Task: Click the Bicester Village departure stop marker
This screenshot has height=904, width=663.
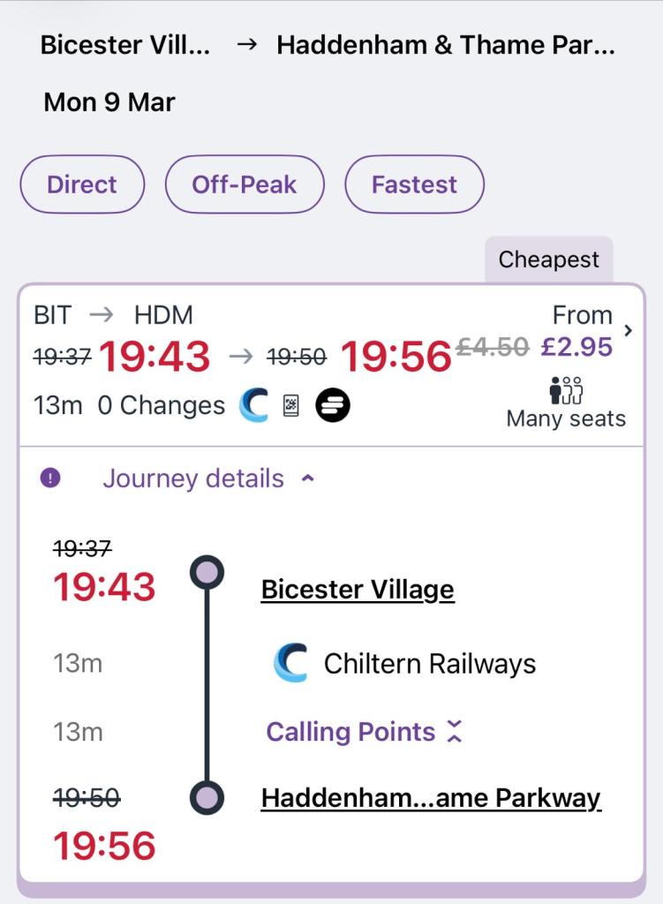Action: pyautogui.click(x=207, y=572)
